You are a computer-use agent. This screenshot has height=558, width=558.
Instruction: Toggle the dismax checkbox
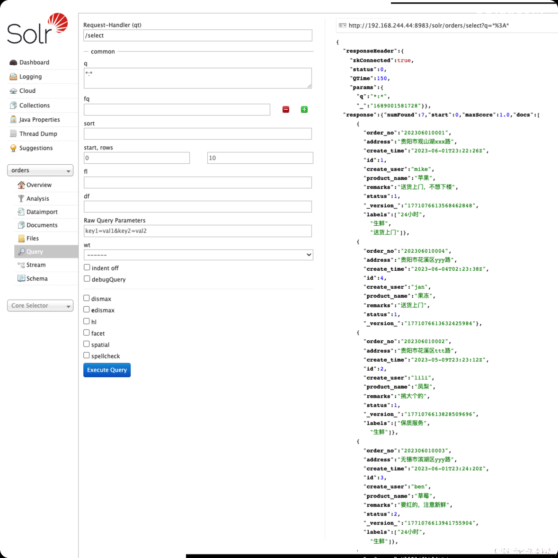87,298
